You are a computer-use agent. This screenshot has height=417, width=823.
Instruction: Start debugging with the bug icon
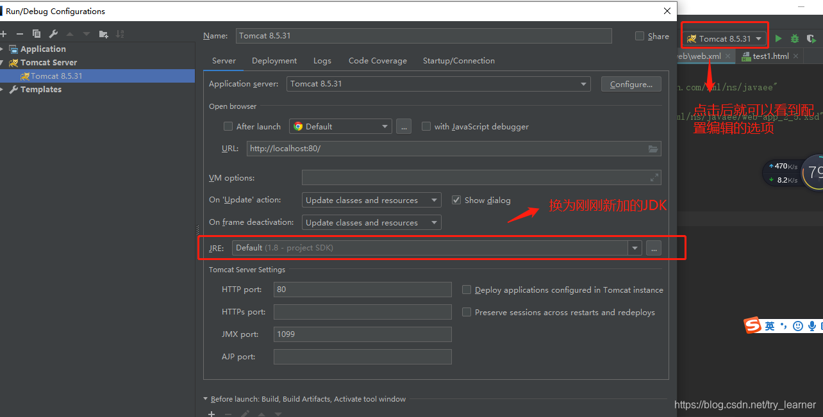click(795, 39)
